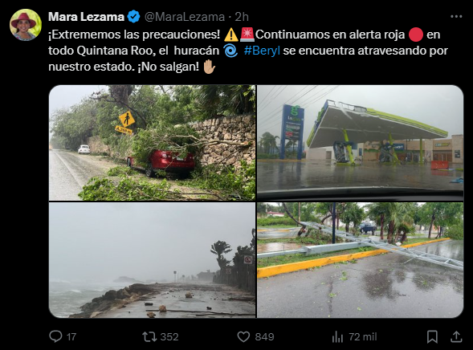Click the 849 likes count
Viewport: 473px width, 350px height.
[x=264, y=336]
